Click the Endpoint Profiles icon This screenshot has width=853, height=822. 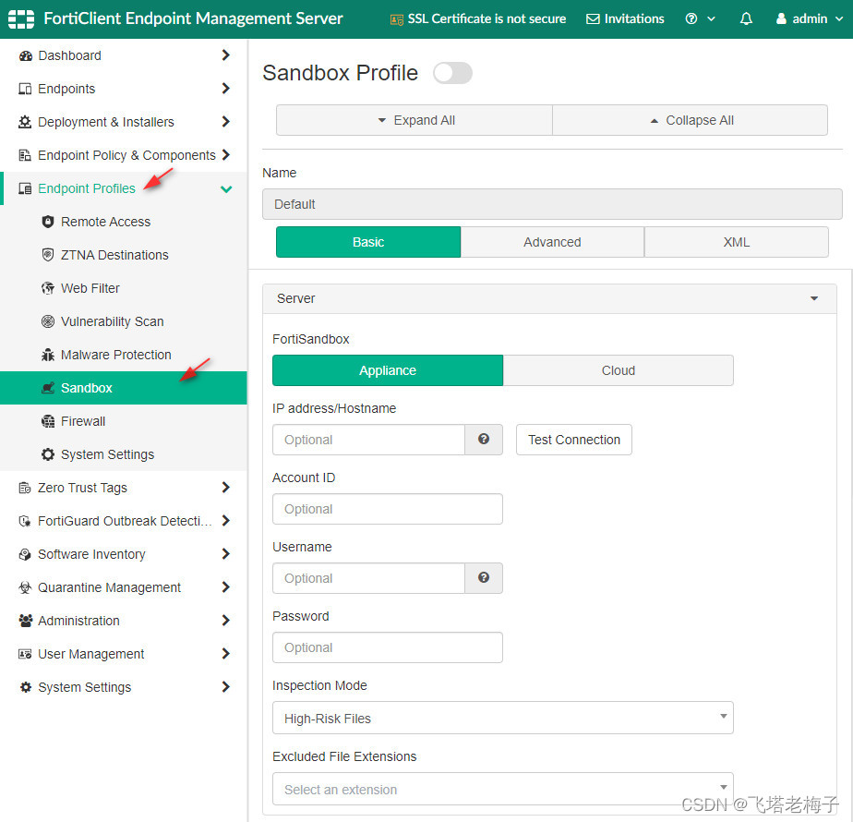tap(25, 188)
